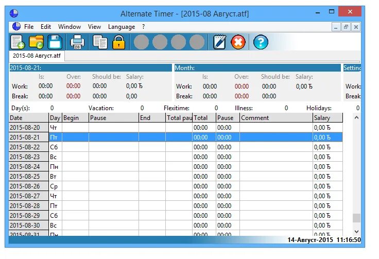Click the third gray circle toolbar button
Screen dimensions: 379x259
tap(178, 42)
